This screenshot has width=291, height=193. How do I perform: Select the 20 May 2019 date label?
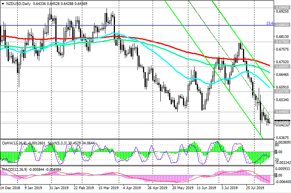pyautogui.click(x=183, y=188)
